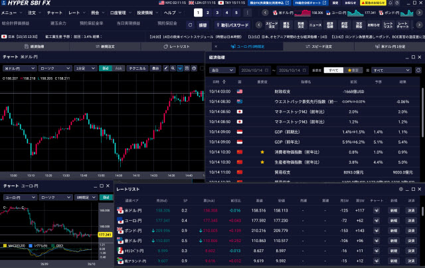Click 新規 button for 米ドル-円 row
Image resolution: width=425 pixels, height=268 pixels.
pyautogui.click(x=394, y=210)
